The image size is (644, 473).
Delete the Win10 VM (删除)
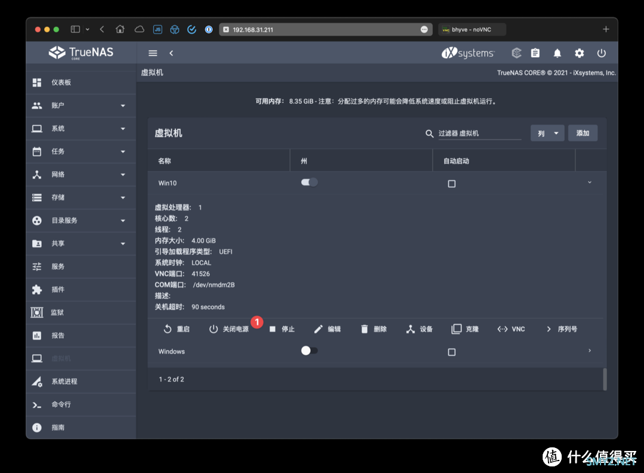point(373,329)
